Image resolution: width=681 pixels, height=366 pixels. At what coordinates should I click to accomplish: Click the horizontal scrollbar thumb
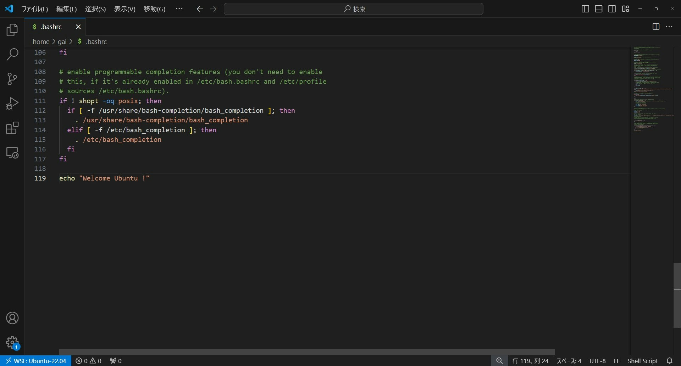tap(307, 352)
